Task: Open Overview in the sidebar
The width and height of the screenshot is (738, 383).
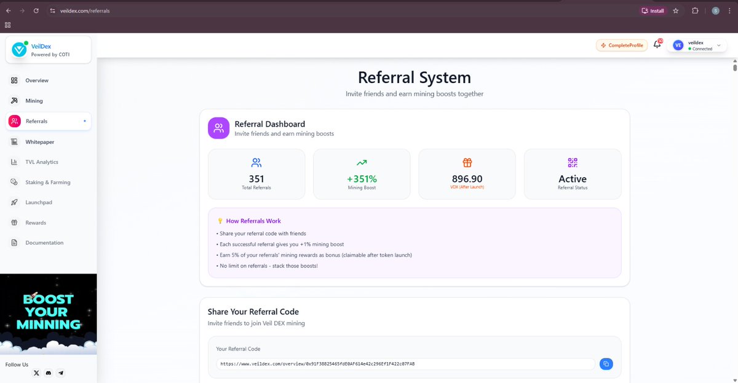Action: pyautogui.click(x=49, y=81)
